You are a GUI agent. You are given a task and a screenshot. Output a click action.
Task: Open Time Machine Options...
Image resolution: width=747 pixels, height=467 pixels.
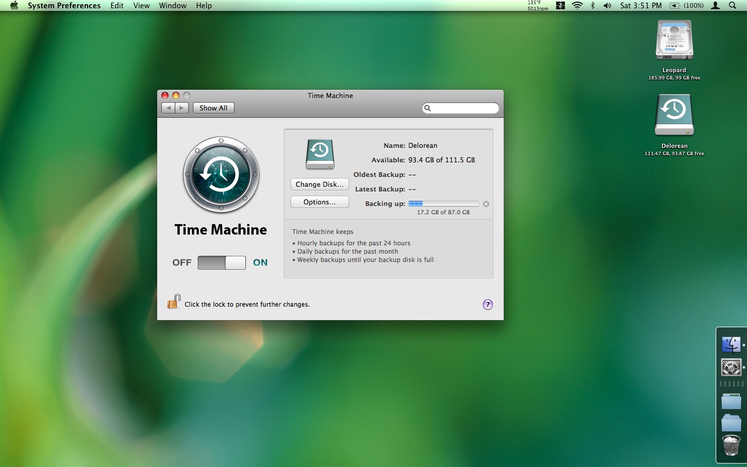[x=320, y=202]
